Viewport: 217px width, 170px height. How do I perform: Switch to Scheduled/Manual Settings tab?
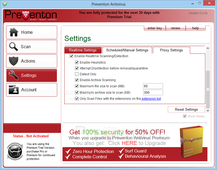point(127,50)
